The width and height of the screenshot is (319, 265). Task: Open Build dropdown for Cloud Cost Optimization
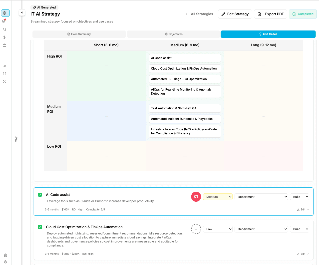pyautogui.click(x=300, y=229)
